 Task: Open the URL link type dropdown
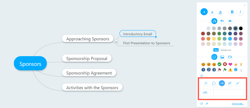207,92
